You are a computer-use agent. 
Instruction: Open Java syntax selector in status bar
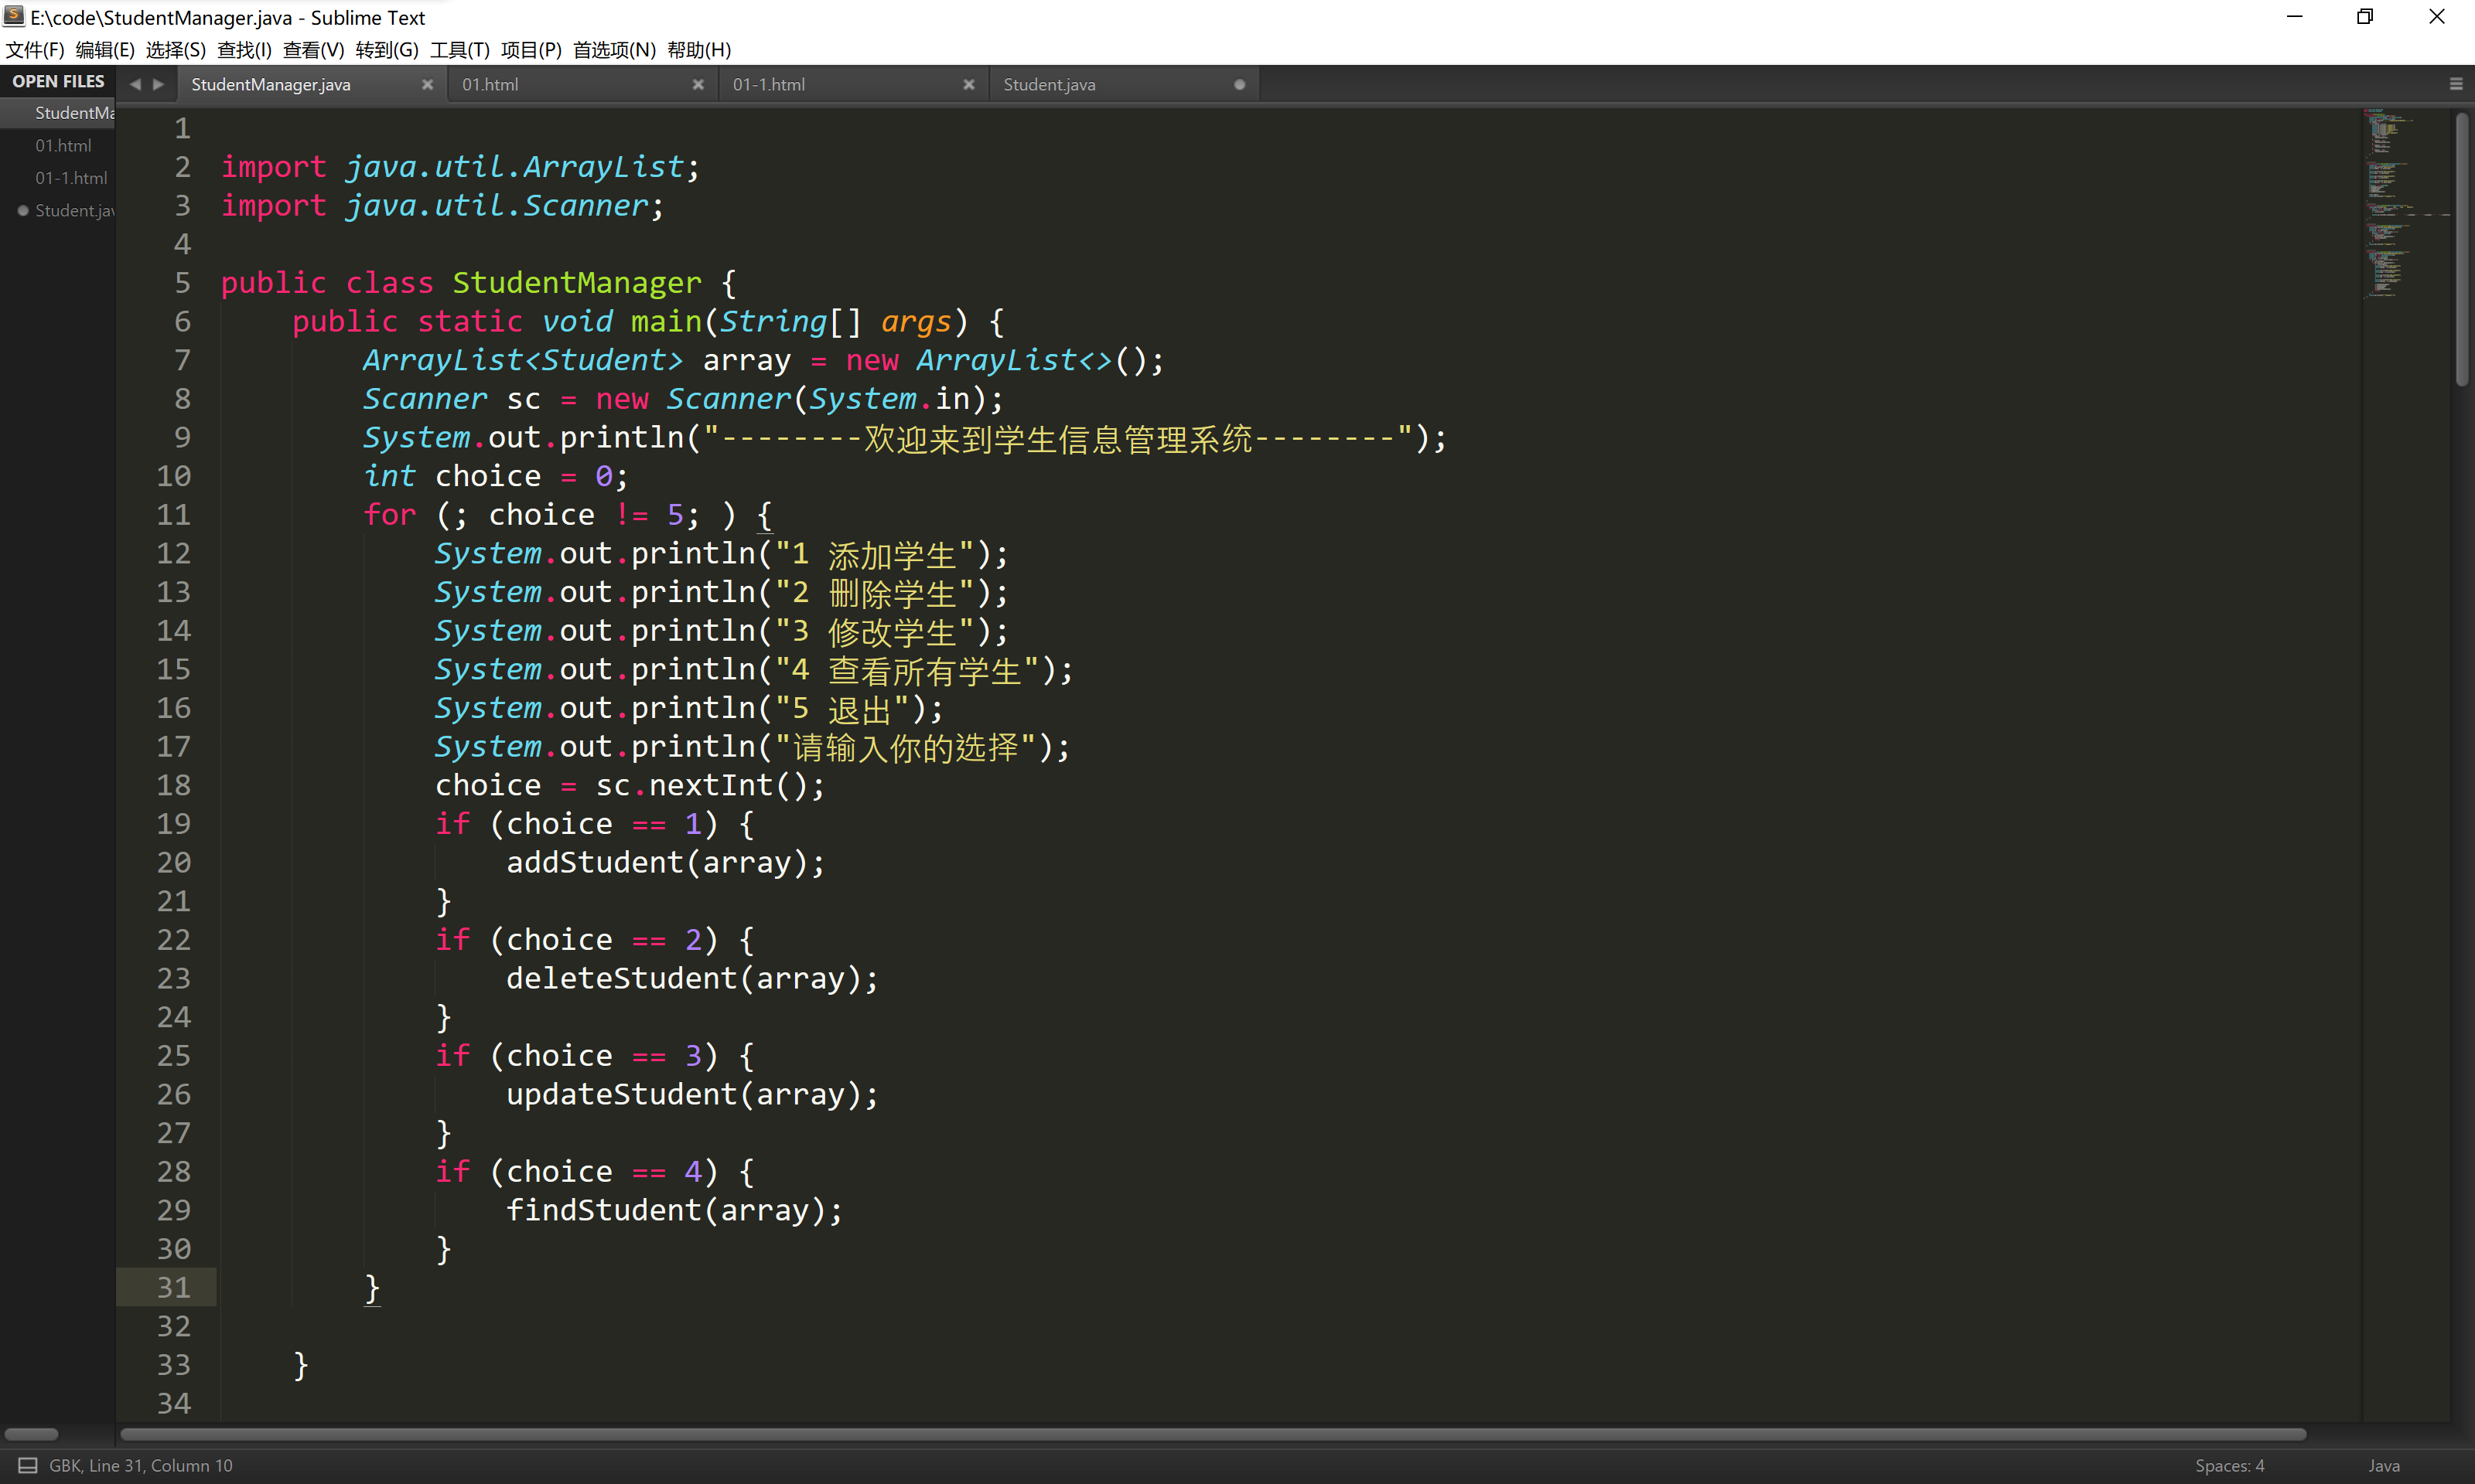tap(2383, 1465)
